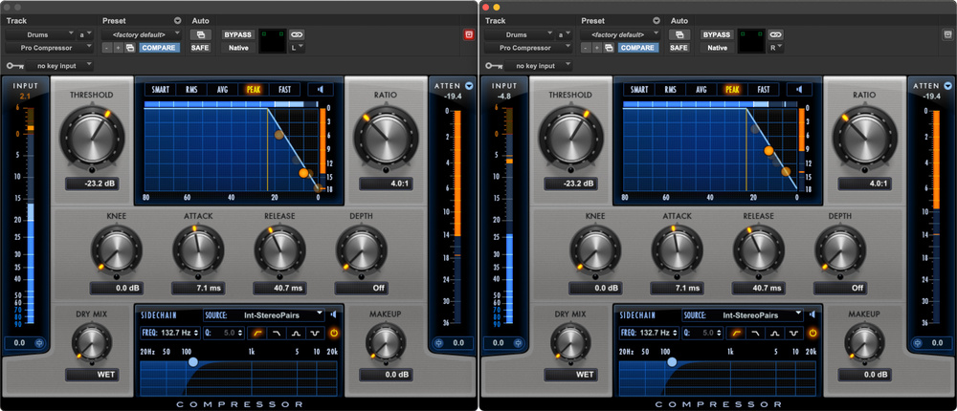Click the COMPARE button in the left window
Viewport: 957px width, 411px height.
159,47
